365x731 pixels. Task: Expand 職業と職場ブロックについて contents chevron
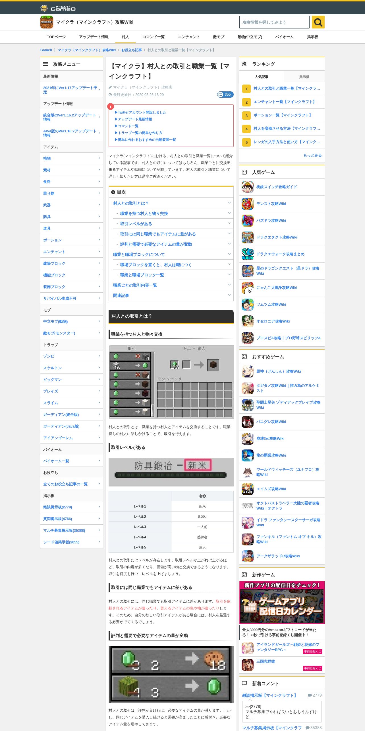point(229,254)
